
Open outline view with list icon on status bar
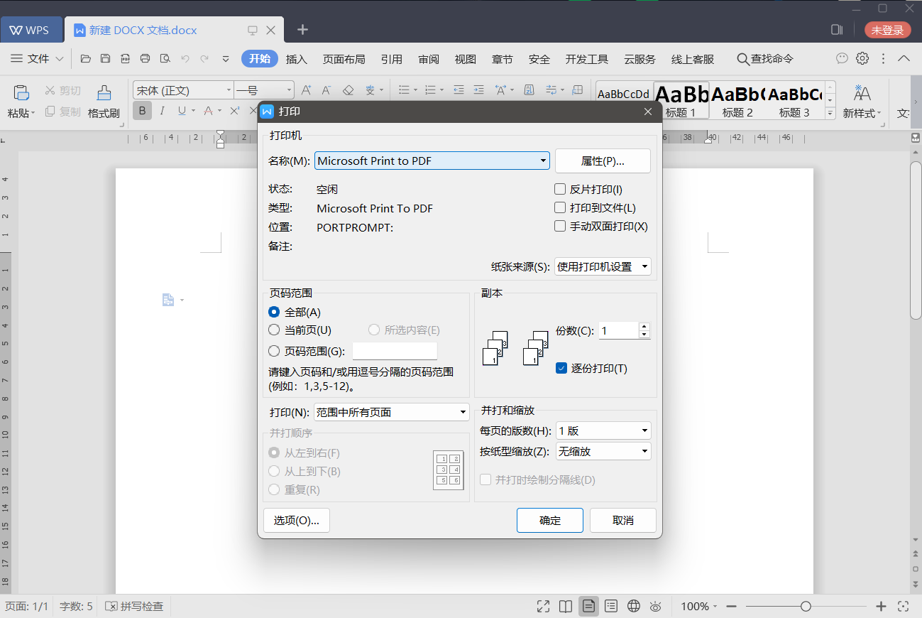pyautogui.click(x=611, y=606)
